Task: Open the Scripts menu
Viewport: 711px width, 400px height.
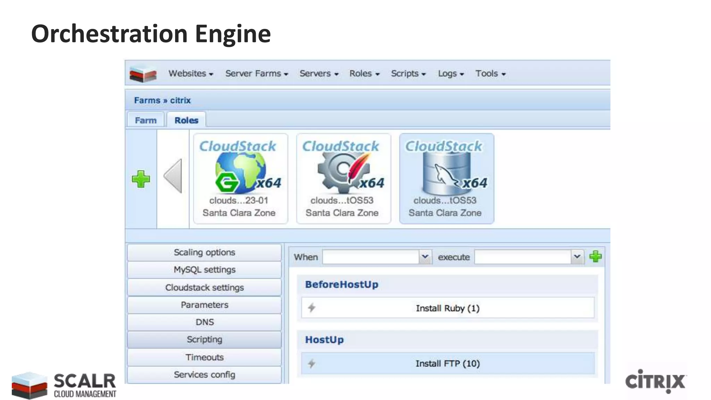Action: point(408,74)
